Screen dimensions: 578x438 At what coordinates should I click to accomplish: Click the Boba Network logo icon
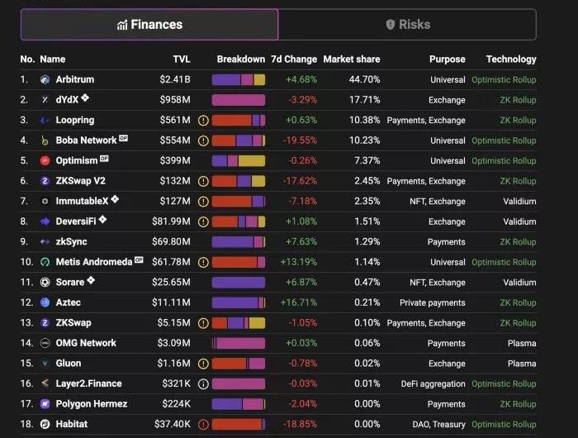[x=45, y=140]
